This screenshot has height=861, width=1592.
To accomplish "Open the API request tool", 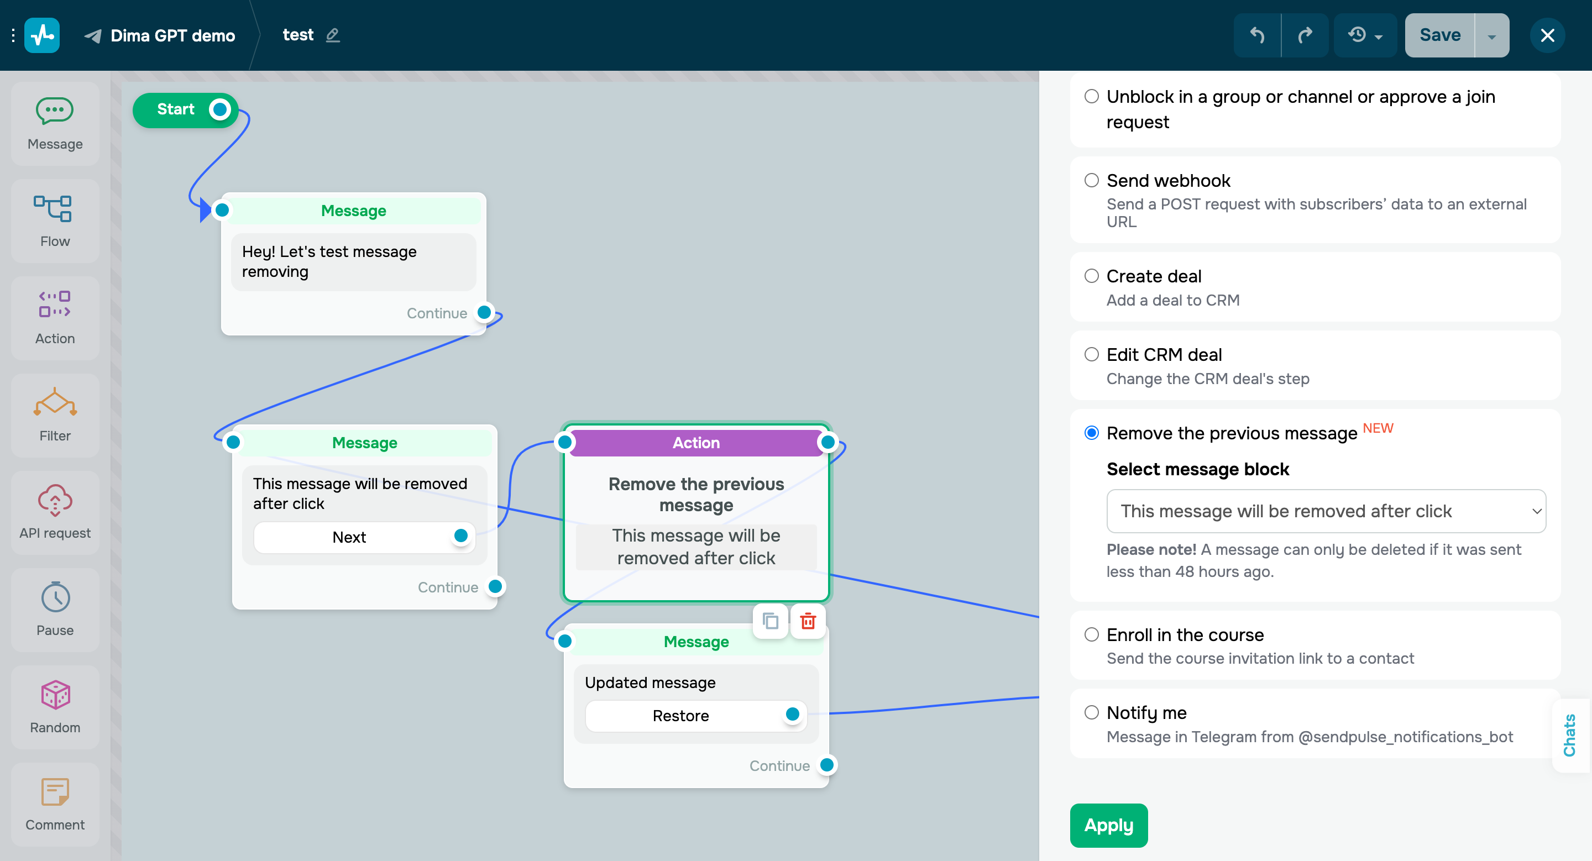I will pyautogui.click(x=54, y=513).
